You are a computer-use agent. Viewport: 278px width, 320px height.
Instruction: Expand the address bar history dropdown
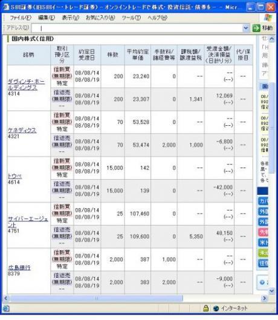[x=246, y=28]
